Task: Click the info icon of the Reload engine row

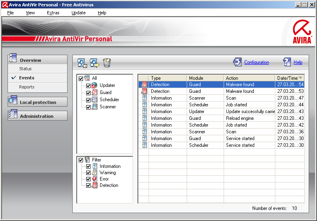Action: pyautogui.click(x=144, y=118)
